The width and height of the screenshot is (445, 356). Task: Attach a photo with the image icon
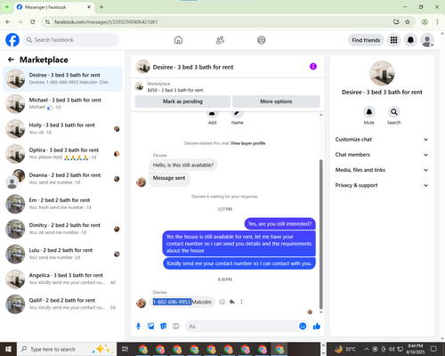tap(151, 327)
